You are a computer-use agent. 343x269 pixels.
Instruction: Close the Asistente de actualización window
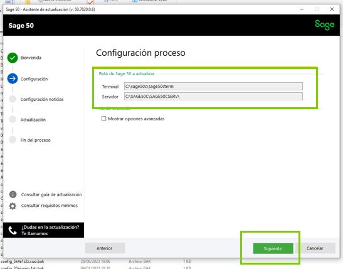[x=332, y=9]
